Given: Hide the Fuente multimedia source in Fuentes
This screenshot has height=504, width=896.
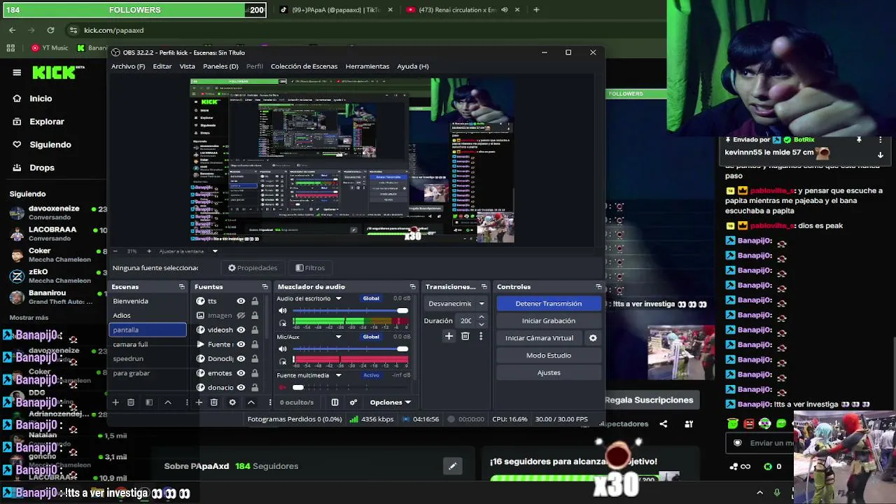Looking at the screenshot, I should [x=241, y=344].
